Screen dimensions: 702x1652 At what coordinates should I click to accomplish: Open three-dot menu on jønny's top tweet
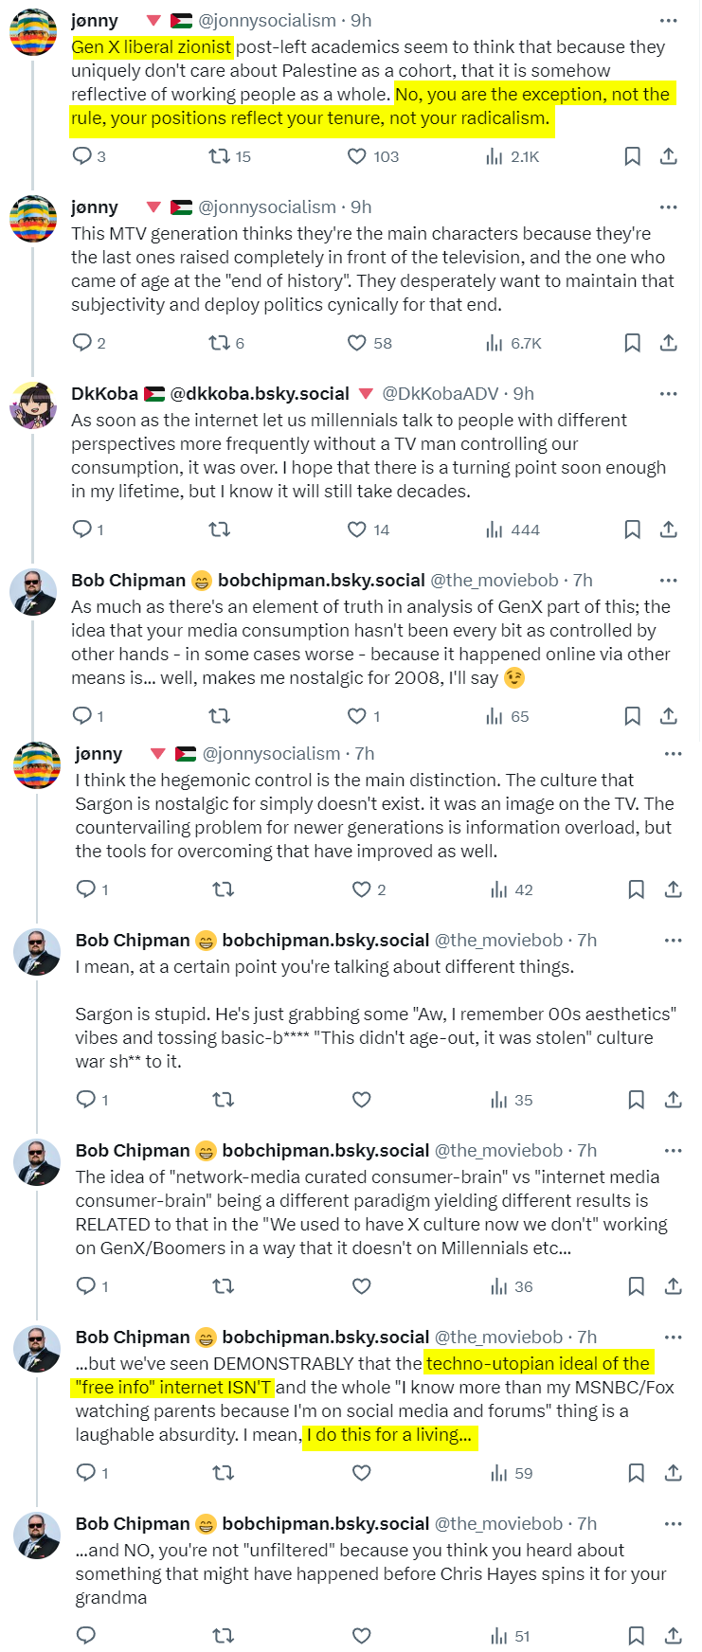(669, 20)
